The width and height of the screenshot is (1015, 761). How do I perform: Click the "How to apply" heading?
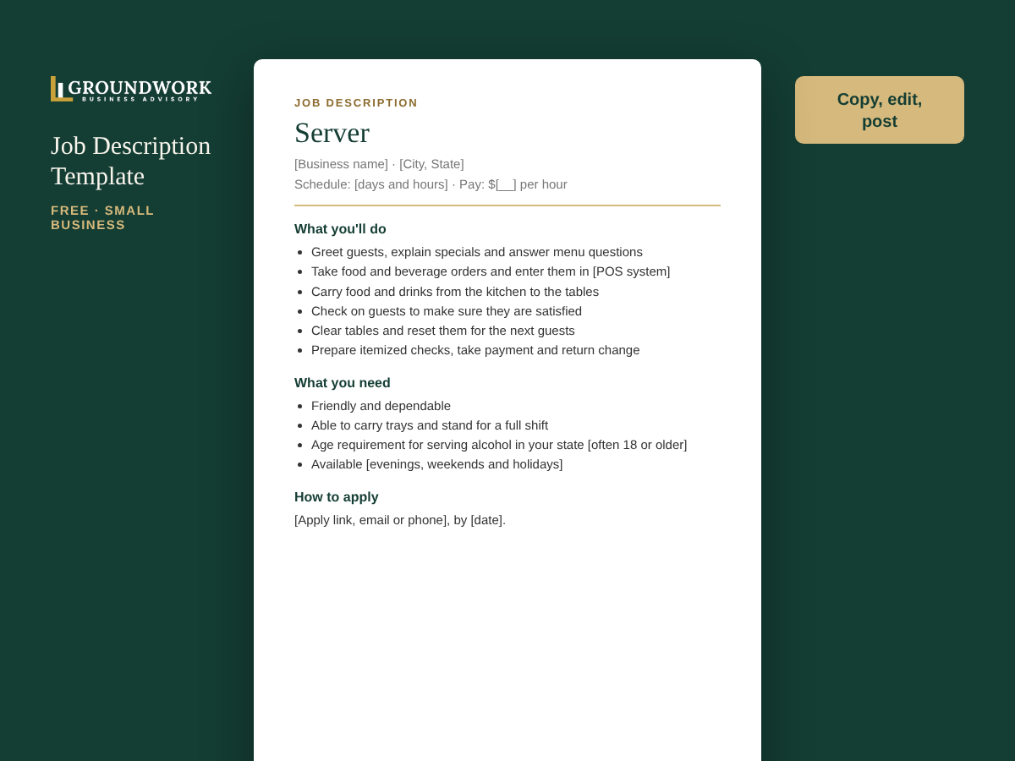click(337, 497)
